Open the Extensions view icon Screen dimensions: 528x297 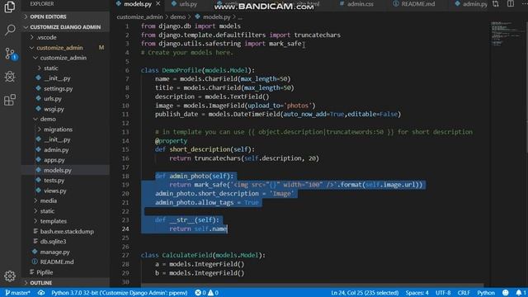pos(10,100)
